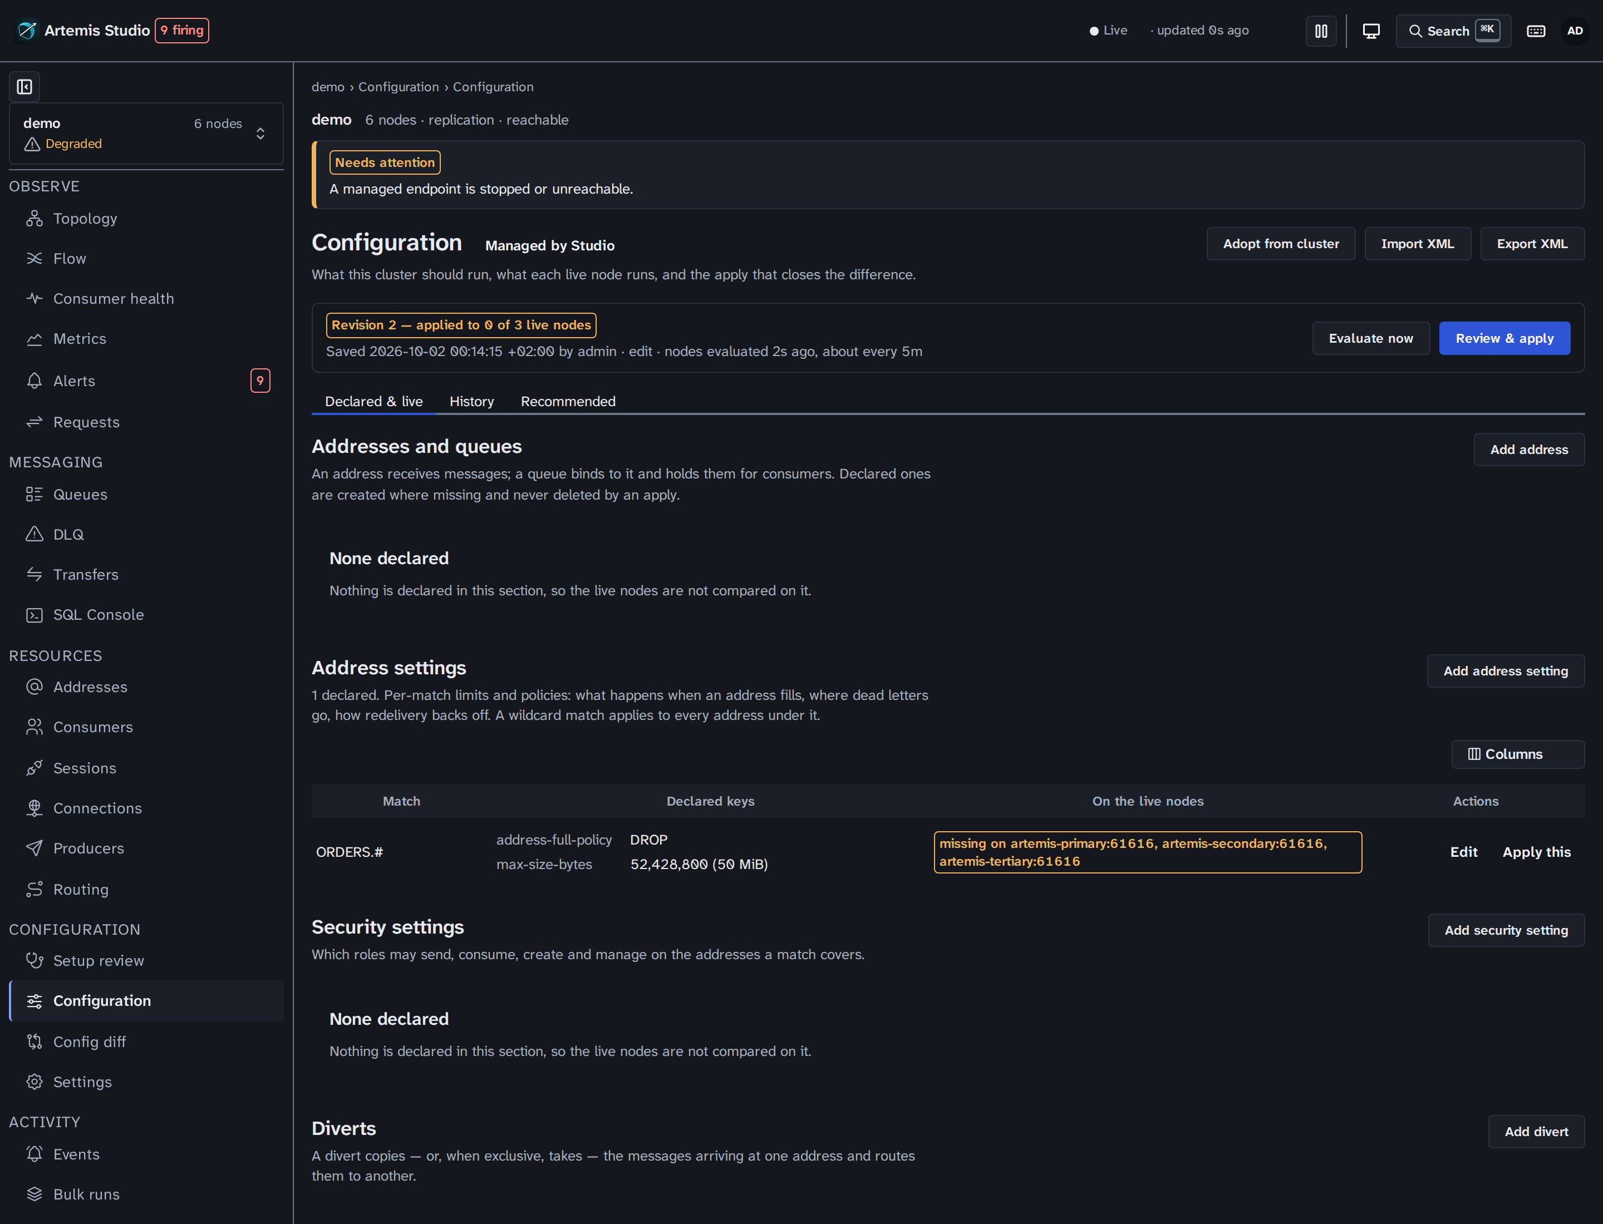The height and width of the screenshot is (1224, 1603).
Task: Expand the demo cluster selector
Action: click(146, 134)
